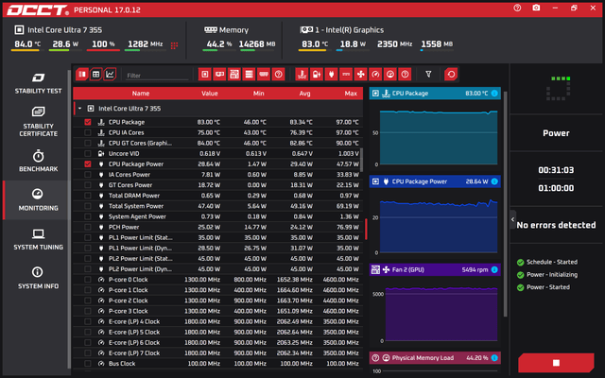The height and width of the screenshot is (378, 605).
Task: Select the Monitoring section
Action: 38,199
